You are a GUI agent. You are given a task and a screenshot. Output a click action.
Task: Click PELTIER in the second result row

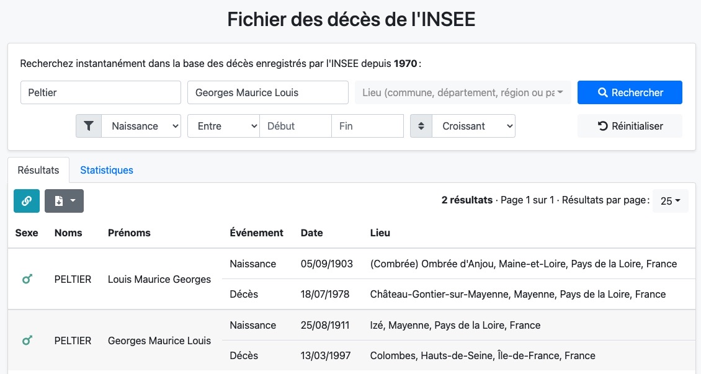tap(73, 341)
